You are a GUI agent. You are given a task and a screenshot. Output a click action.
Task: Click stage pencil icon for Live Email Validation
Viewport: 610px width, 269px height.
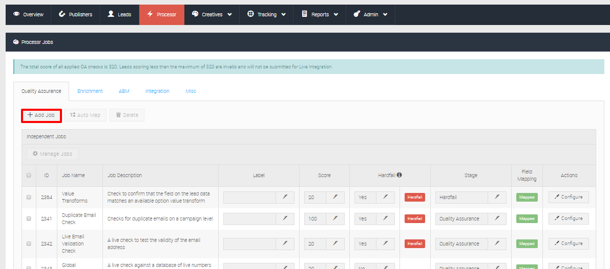point(497,243)
